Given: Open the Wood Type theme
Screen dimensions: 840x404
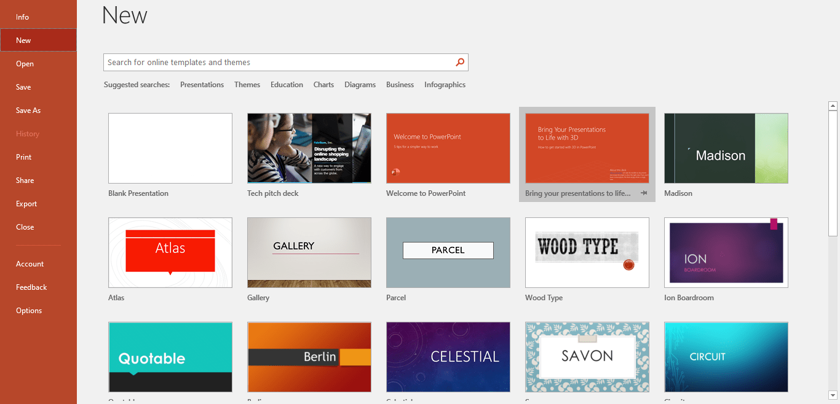Looking at the screenshot, I should tap(587, 252).
